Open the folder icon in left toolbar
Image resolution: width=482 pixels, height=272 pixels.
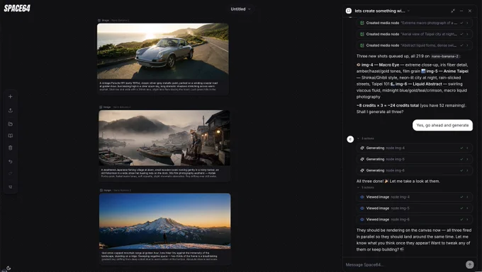tap(11, 124)
